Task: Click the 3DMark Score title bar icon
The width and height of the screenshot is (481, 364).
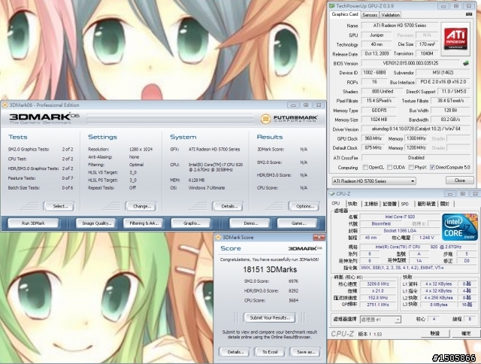Action: click(218, 237)
